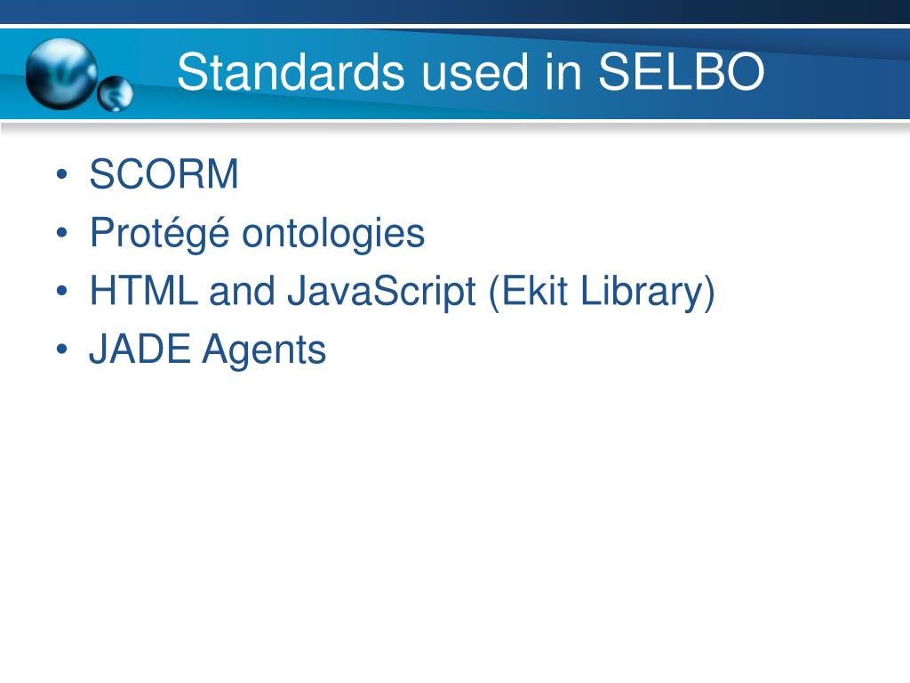The height and width of the screenshot is (683, 910).
Task: Click the word 'HTML'
Action: [143, 290]
